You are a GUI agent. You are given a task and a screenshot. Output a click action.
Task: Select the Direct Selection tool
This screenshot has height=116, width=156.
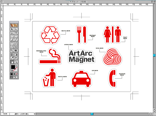coord(16,29)
